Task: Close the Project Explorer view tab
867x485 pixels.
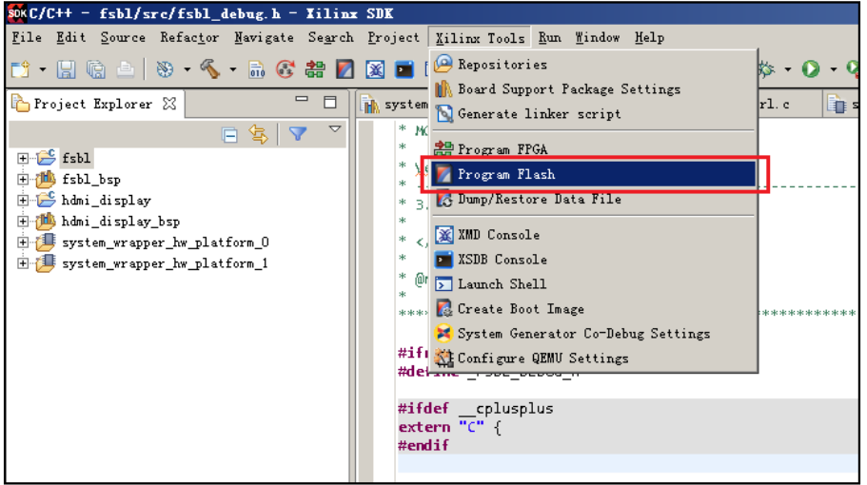Action: coord(169,104)
